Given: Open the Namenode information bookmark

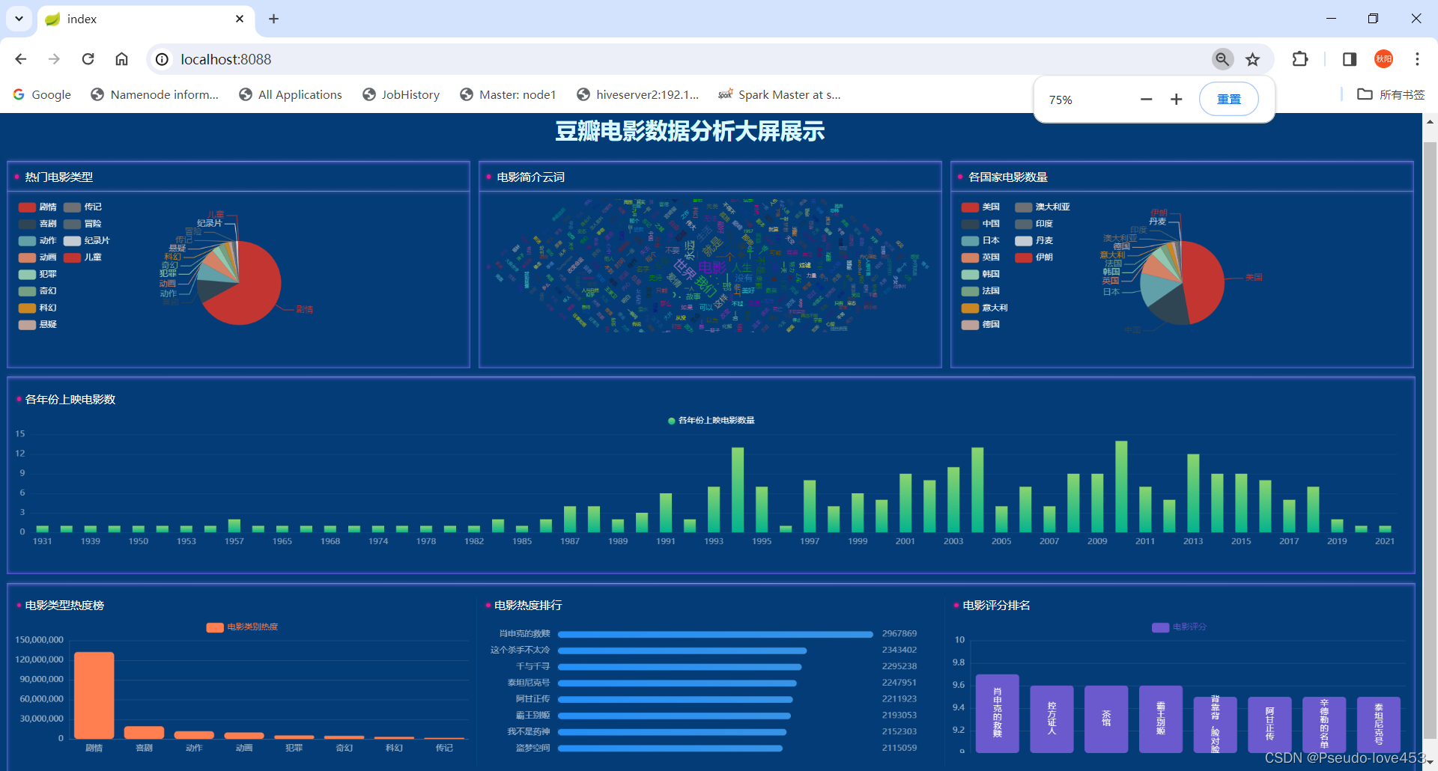Looking at the screenshot, I should [154, 94].
